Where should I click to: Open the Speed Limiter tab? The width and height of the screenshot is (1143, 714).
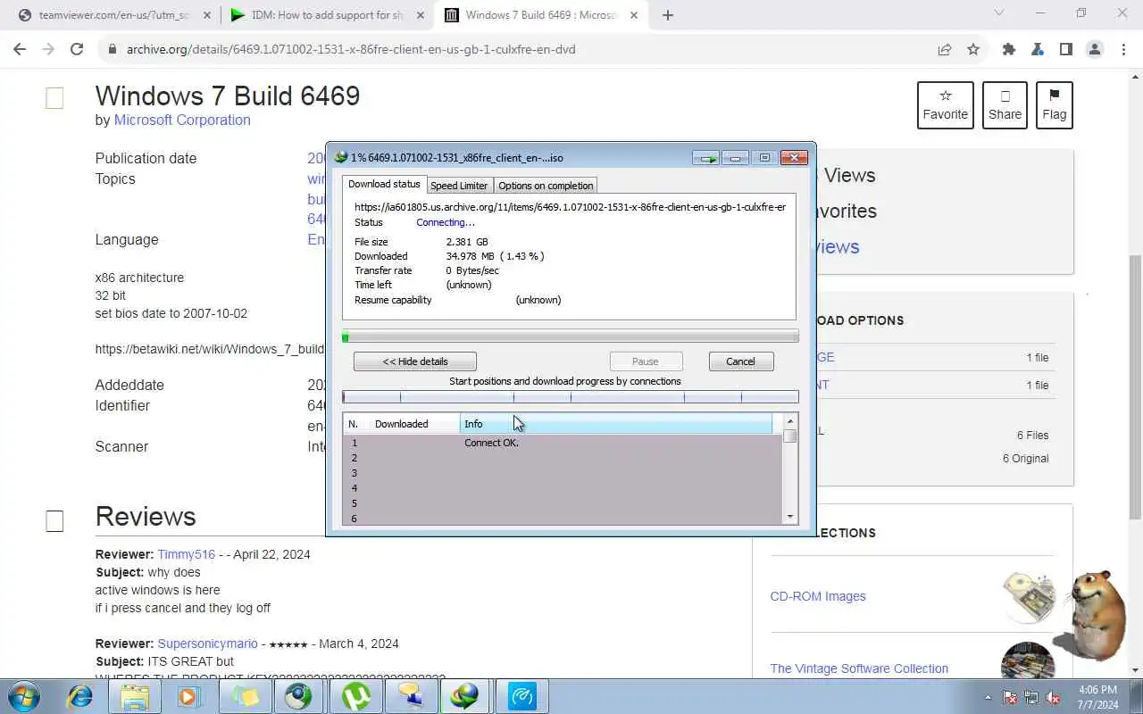[459, 186]
